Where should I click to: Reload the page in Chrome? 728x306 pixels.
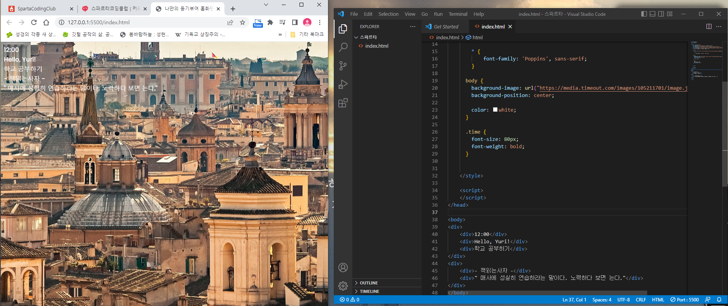[34, 22]
